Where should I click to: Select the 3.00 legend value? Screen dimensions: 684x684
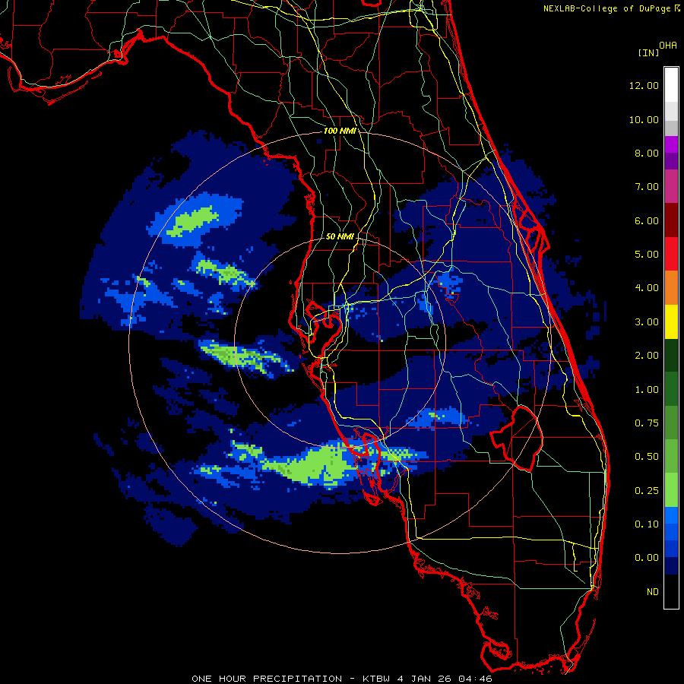pyautogui.click(x=647, y=322)
